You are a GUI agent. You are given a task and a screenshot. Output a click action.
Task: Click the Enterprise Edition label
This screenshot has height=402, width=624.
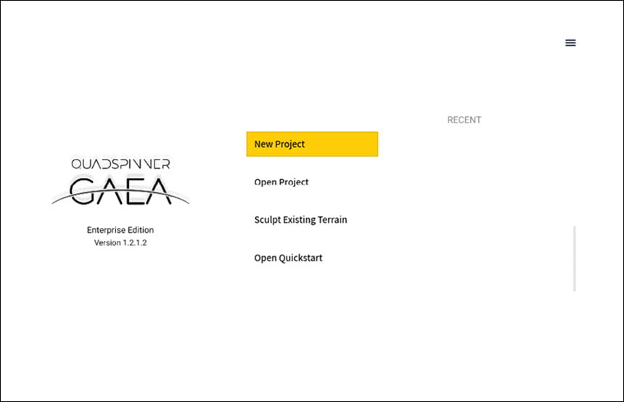(x=120, y=230)
